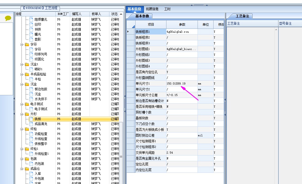Screen dimensions: 302x184
Task: Select the 入库 tree item
Action: [38, 174]
